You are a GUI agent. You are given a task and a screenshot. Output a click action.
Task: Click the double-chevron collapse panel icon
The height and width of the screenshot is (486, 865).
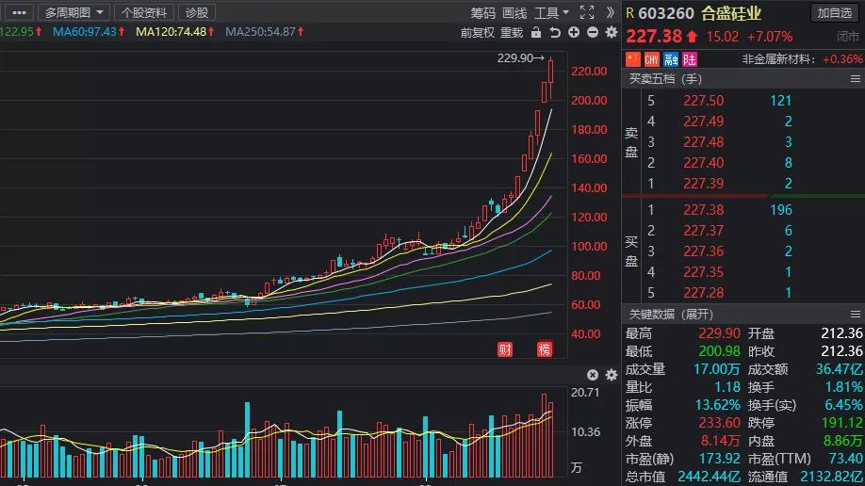611,12
